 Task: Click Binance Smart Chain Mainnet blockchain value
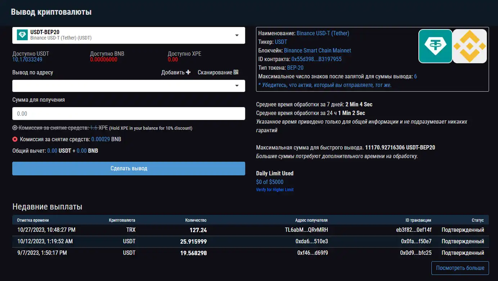(x=318, y=50)
